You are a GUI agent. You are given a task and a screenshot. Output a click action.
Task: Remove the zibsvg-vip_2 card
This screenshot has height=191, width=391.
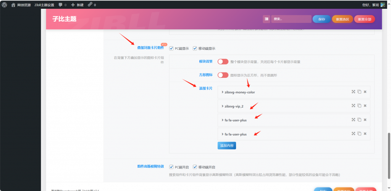pyautogui.click(x=365, y=106)
